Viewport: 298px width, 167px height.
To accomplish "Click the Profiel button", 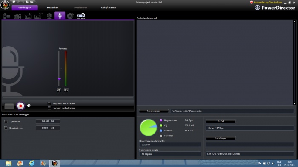I will coord(221,121).
